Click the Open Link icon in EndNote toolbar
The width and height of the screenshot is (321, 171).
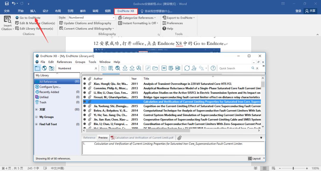(148, 68)
